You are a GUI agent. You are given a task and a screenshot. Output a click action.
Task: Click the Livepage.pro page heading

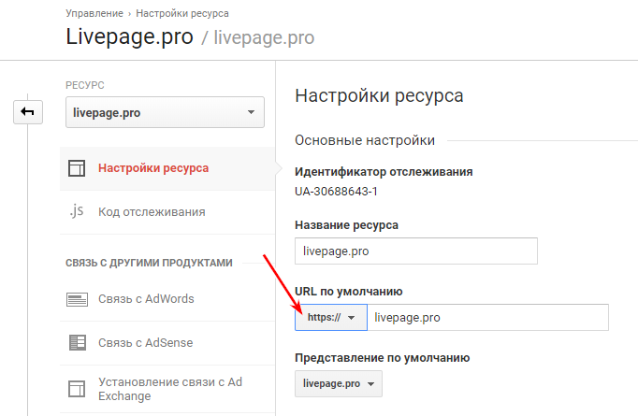129,37
